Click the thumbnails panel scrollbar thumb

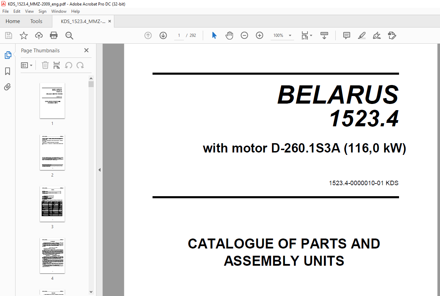[x=91, y=84]
